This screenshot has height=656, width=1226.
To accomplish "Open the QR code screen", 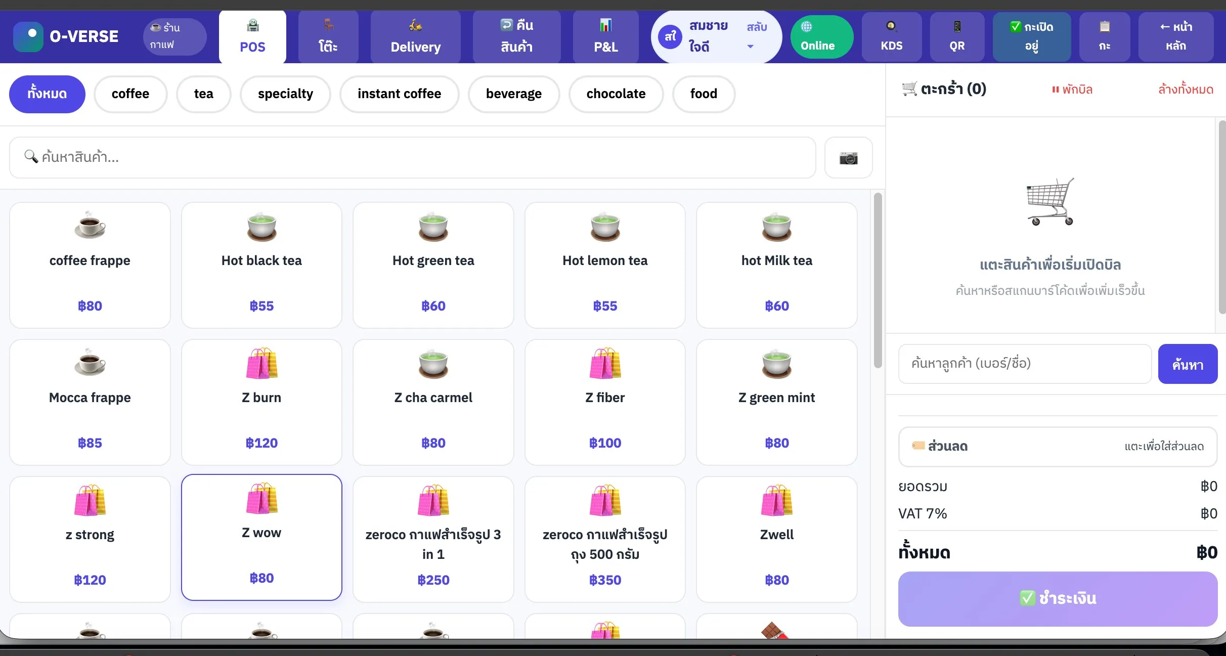I will tap(957, 37).
